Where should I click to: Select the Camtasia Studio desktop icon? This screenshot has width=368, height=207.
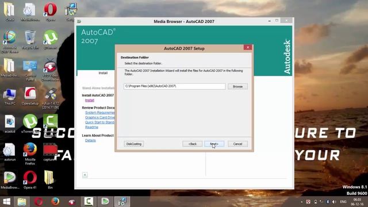click(51, 125)
